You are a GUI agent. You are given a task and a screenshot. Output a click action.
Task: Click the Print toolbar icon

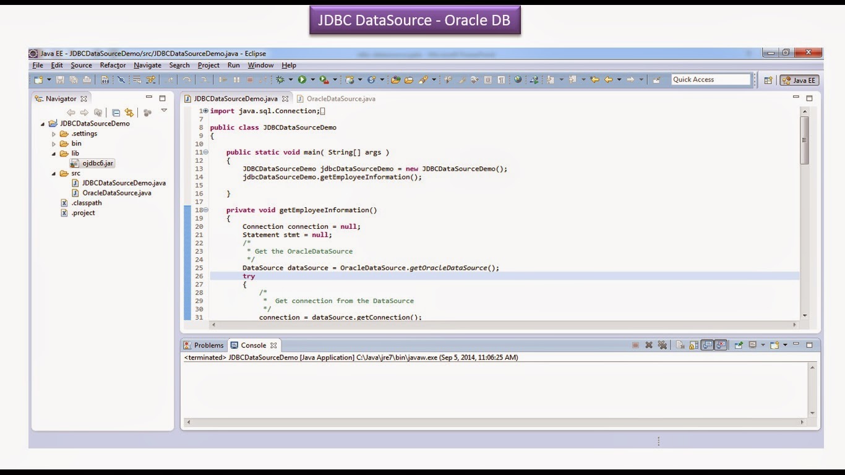pos(87,80)
